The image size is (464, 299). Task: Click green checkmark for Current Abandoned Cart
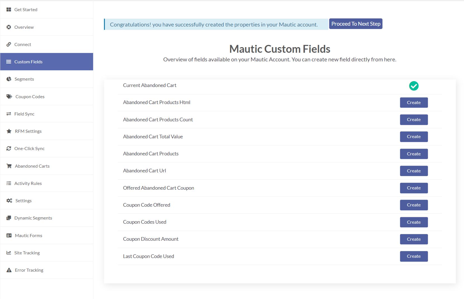(x=414, y=86)
